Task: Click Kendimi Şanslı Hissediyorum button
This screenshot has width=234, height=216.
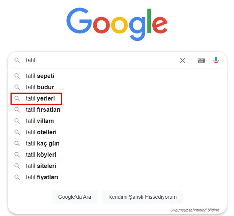Action: (x=142, y=197)
